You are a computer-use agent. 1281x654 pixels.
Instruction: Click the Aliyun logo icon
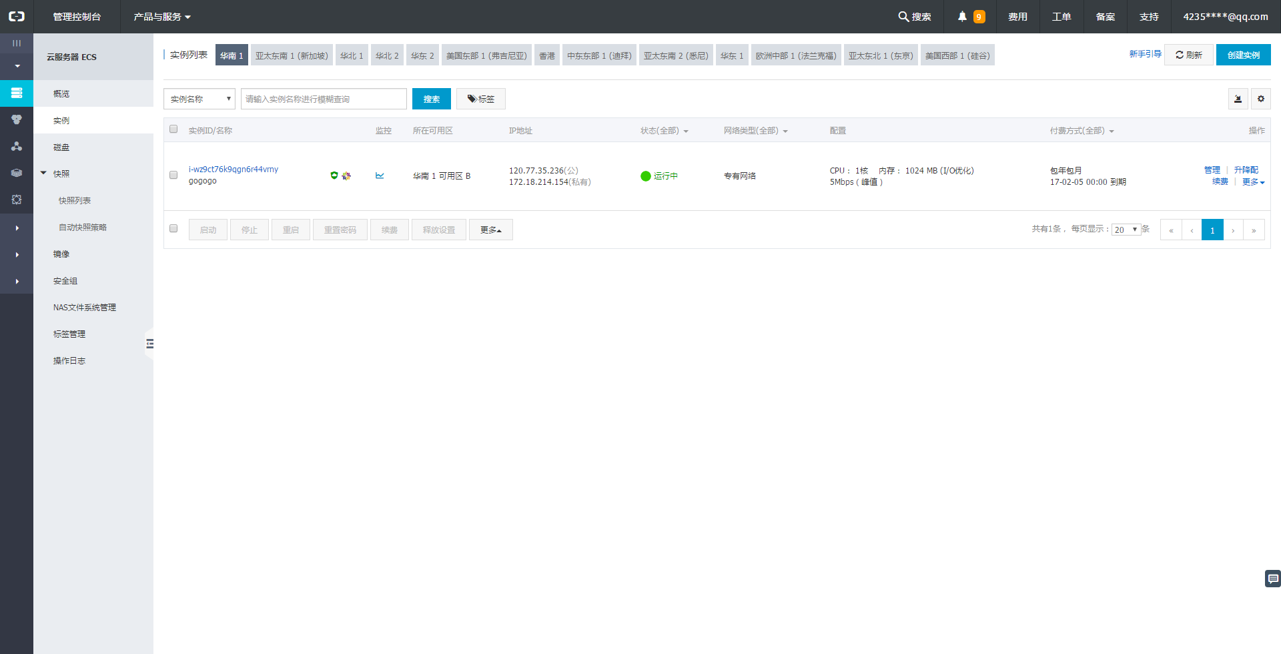tap(17, 17)
